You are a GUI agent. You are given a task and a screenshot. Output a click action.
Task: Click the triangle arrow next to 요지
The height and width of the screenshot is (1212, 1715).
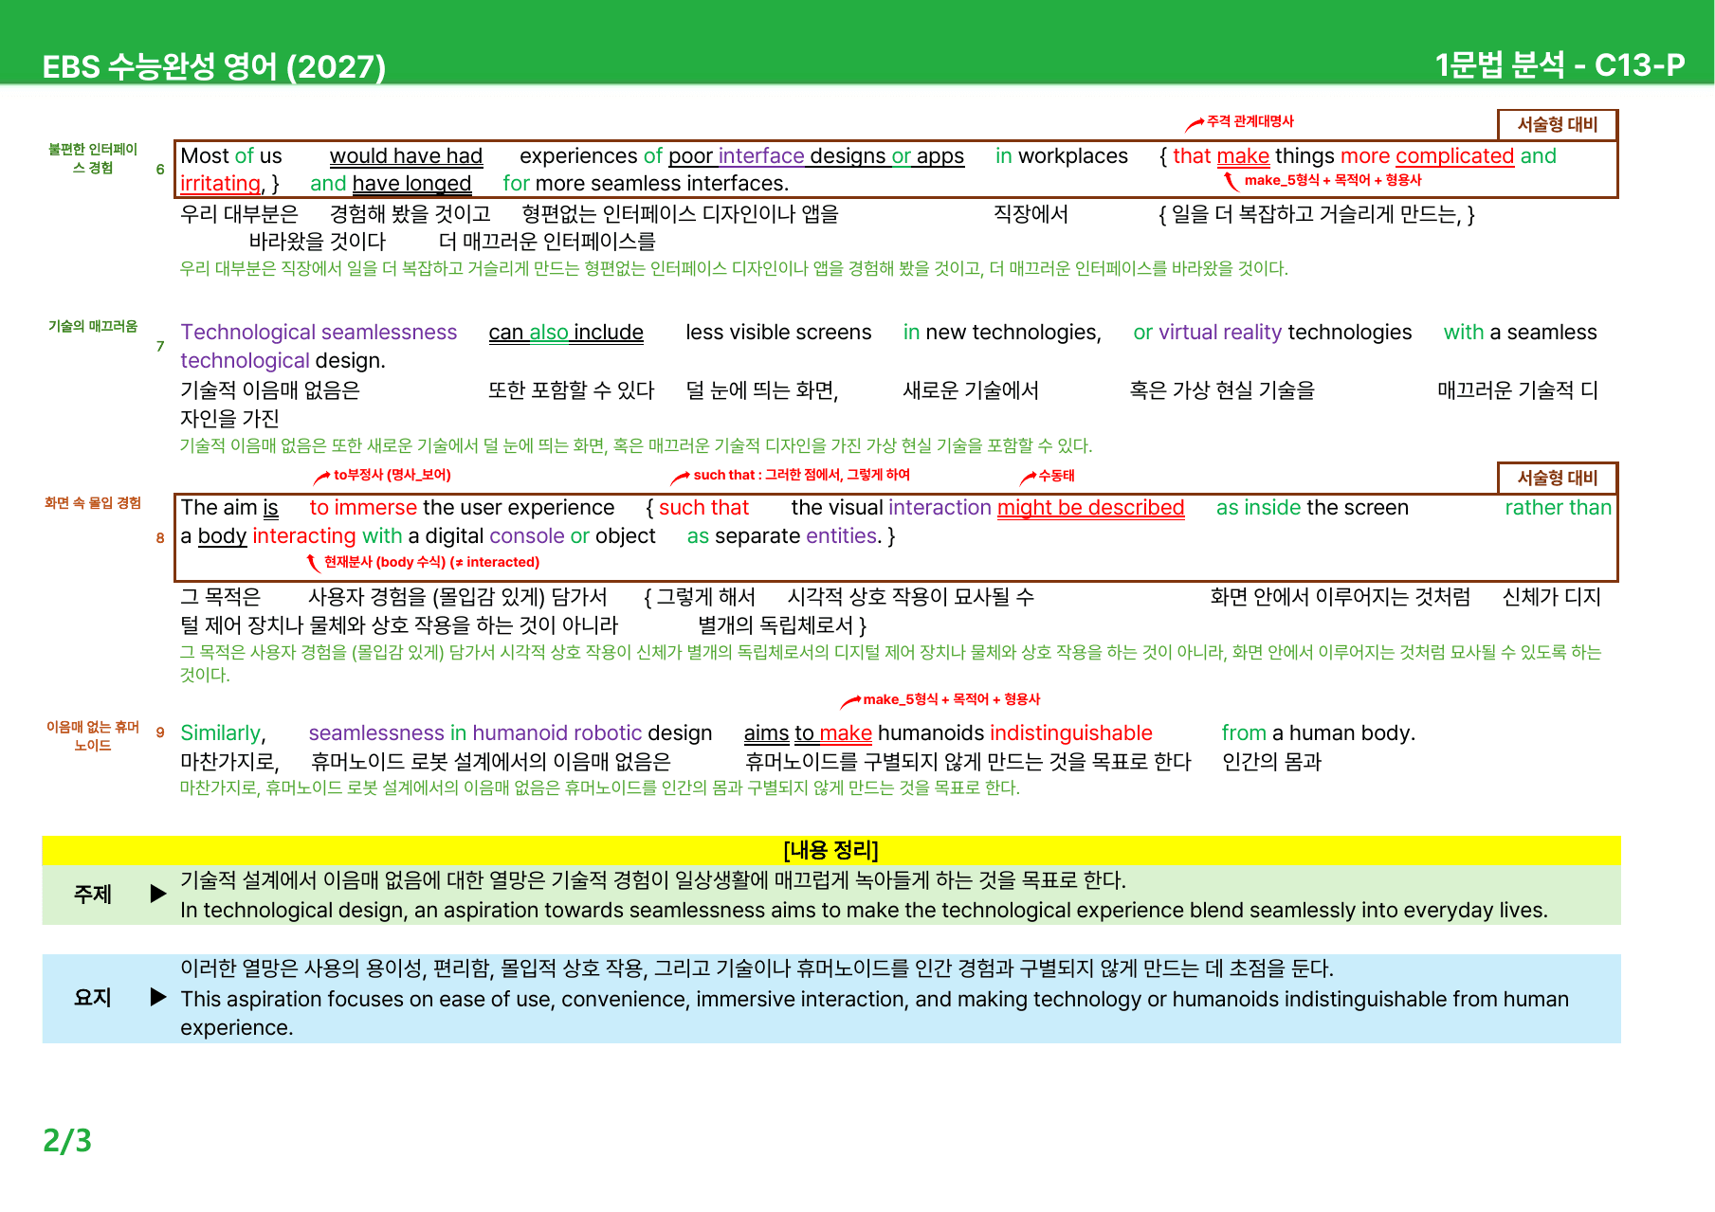coord(158,997)
